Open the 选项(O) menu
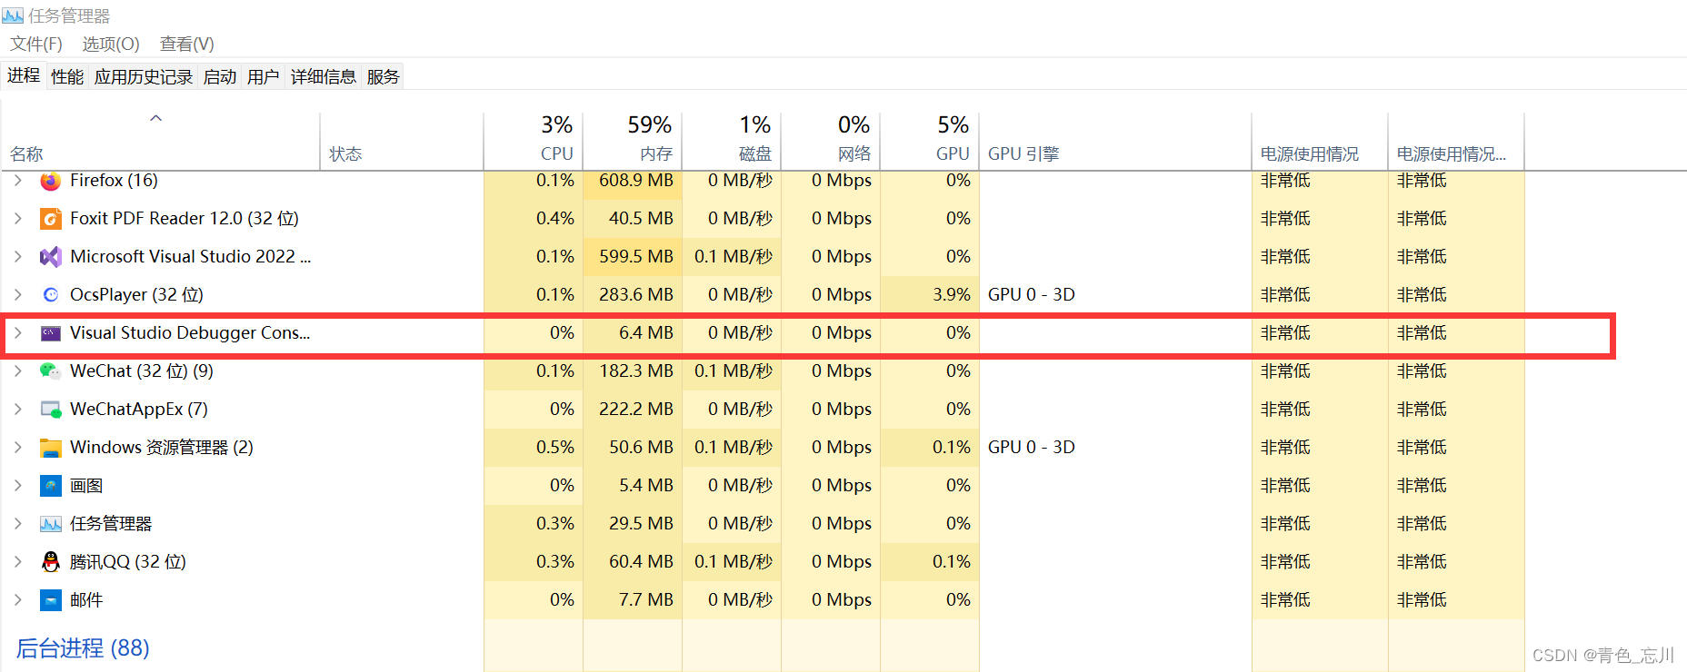This screenshot has width=1687, height=672. pos(111,44)
